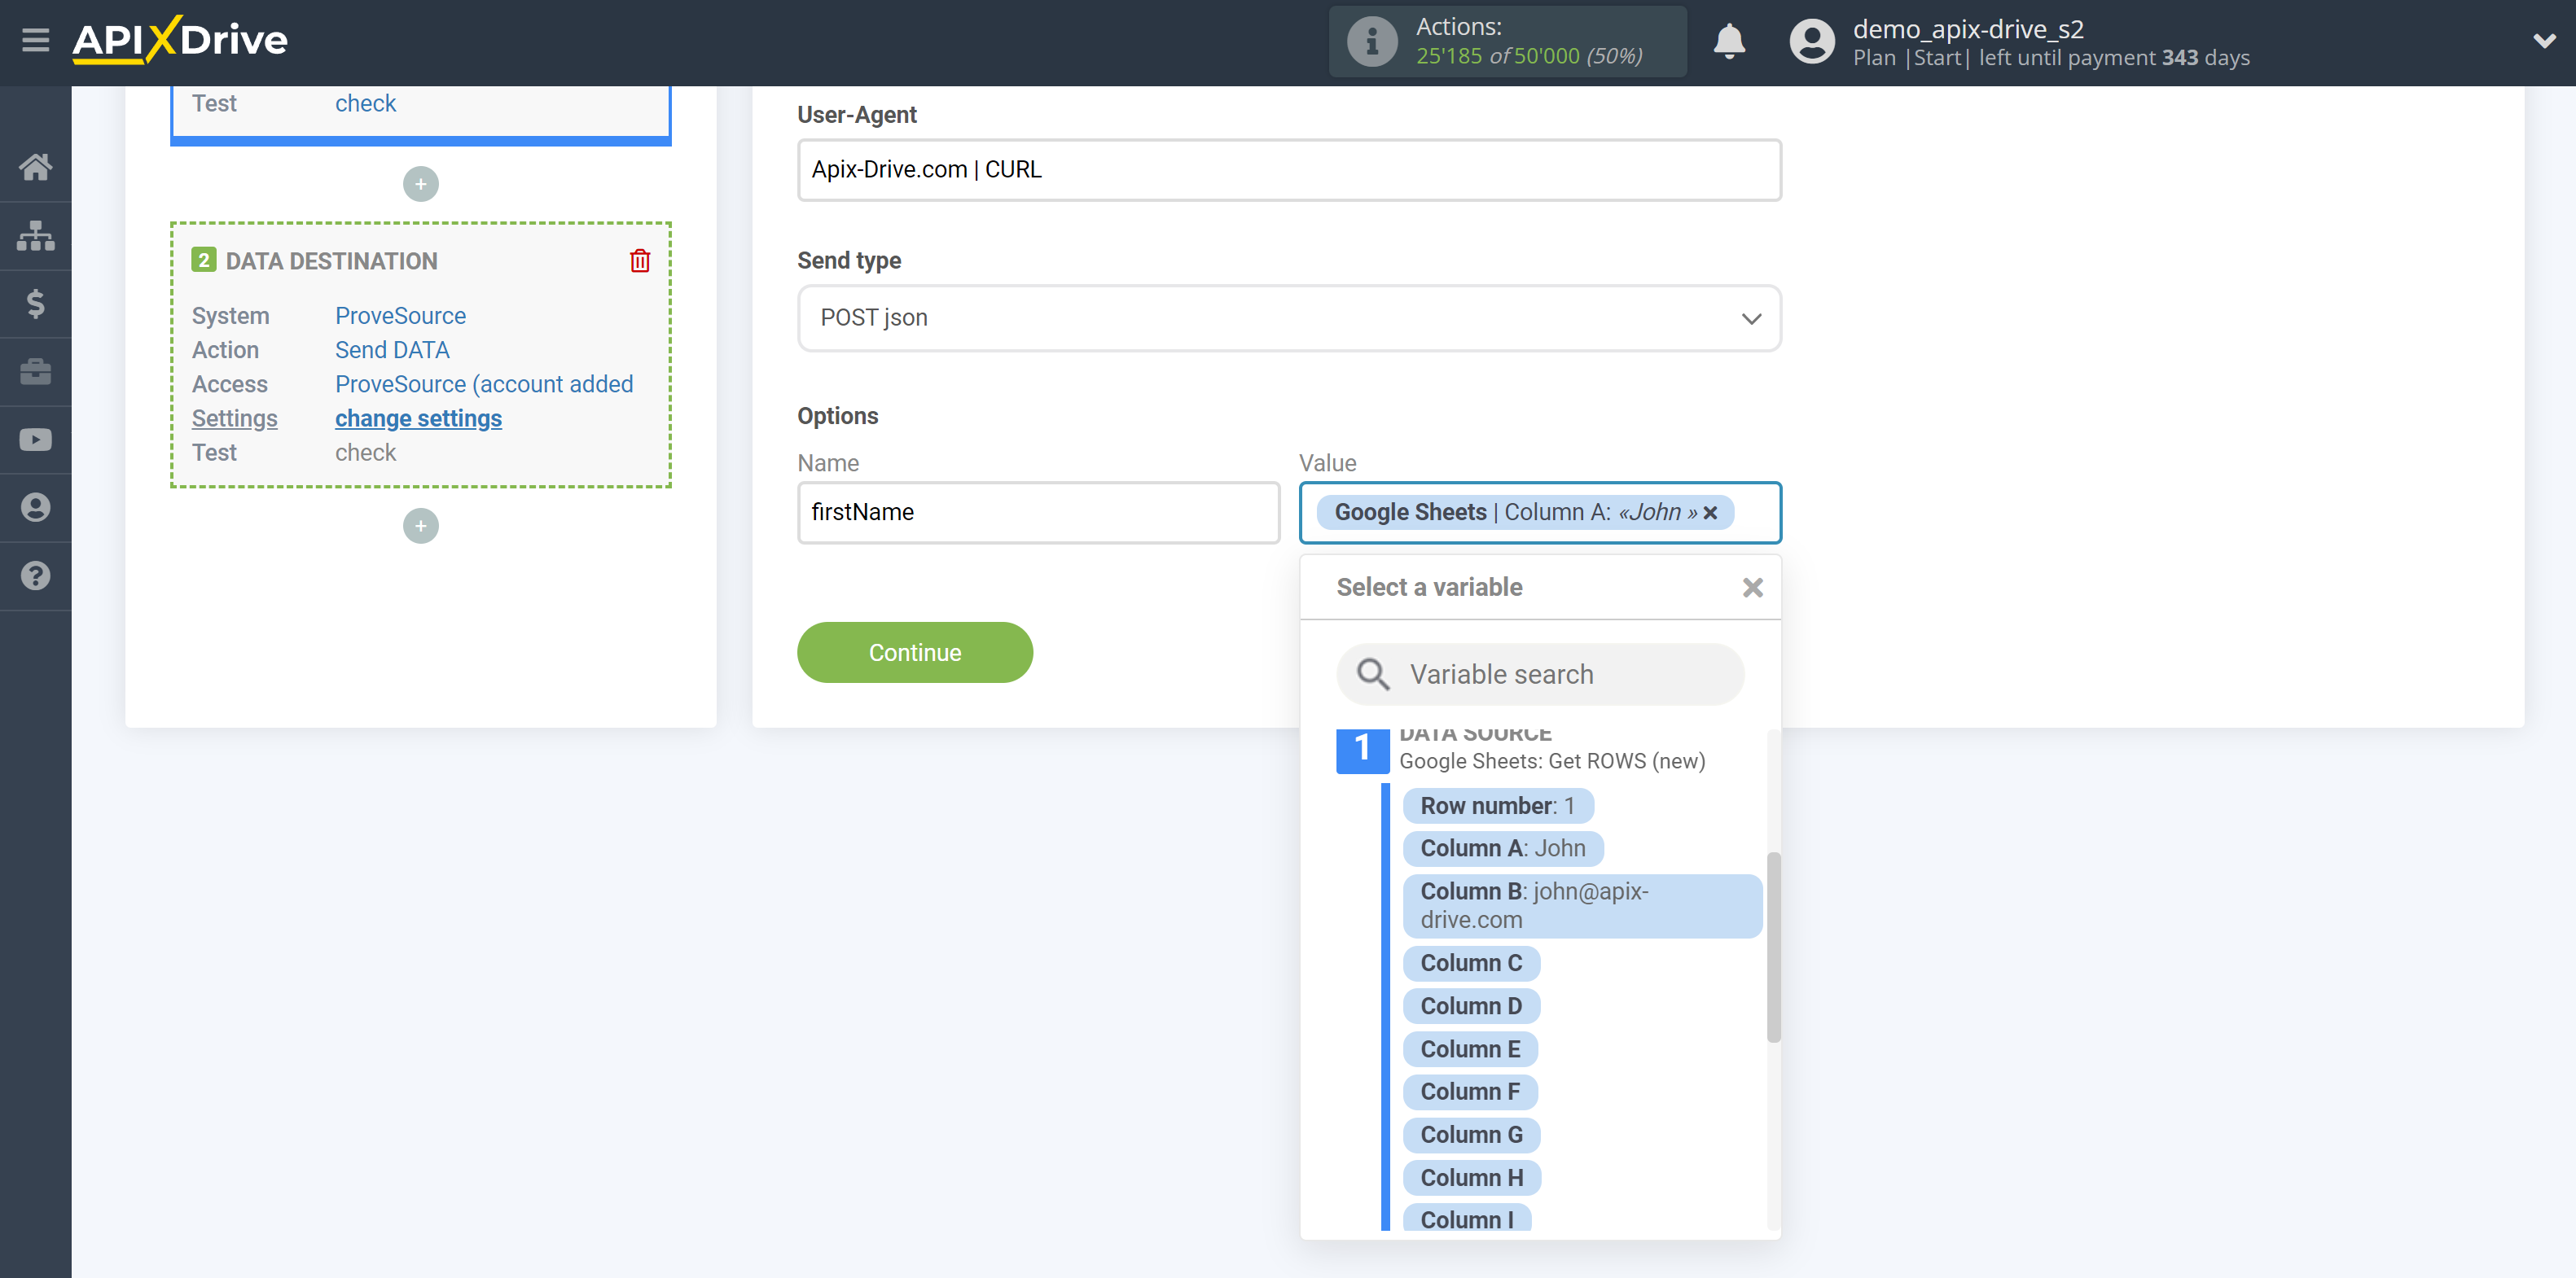Click the change settings link

[419, 416]
